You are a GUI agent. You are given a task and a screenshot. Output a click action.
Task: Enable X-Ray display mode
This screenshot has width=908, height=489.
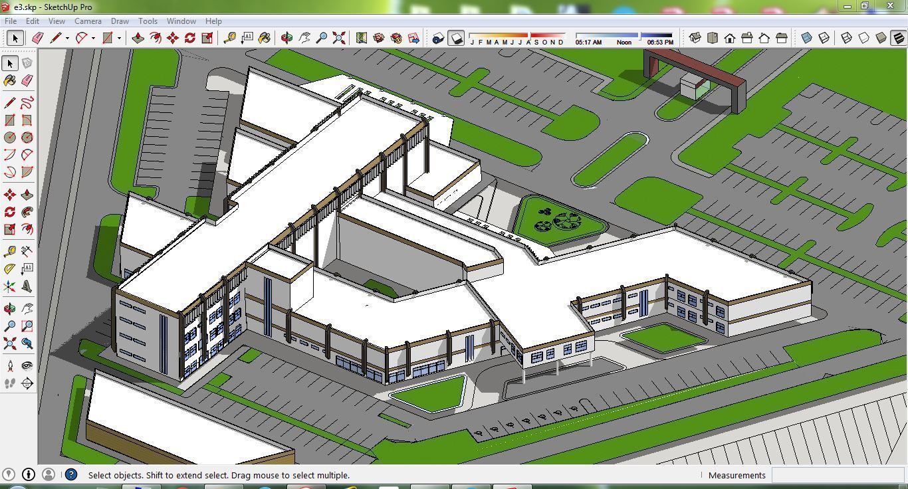pos(806,38)
